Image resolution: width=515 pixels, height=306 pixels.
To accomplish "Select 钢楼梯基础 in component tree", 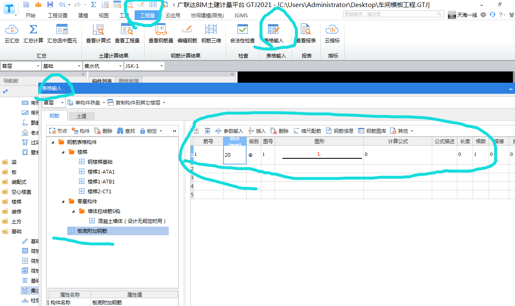I will point(100,162).
